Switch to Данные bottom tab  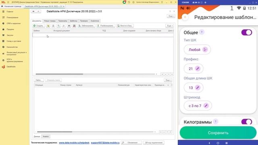pos(37,137)
